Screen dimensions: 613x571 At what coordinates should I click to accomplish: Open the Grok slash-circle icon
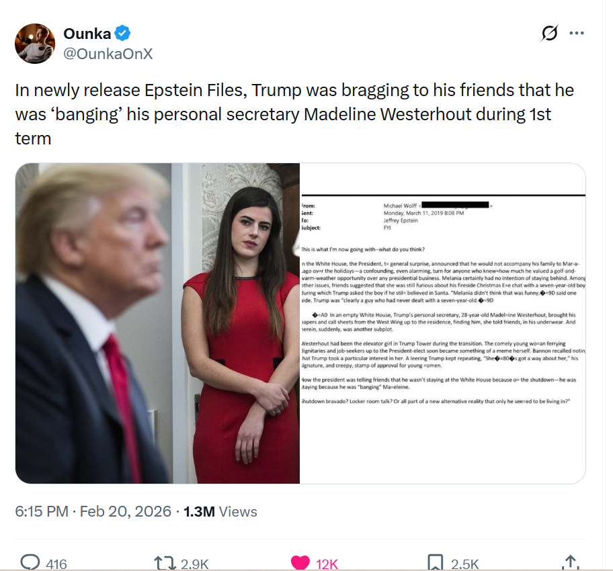[x=549, y=33]
